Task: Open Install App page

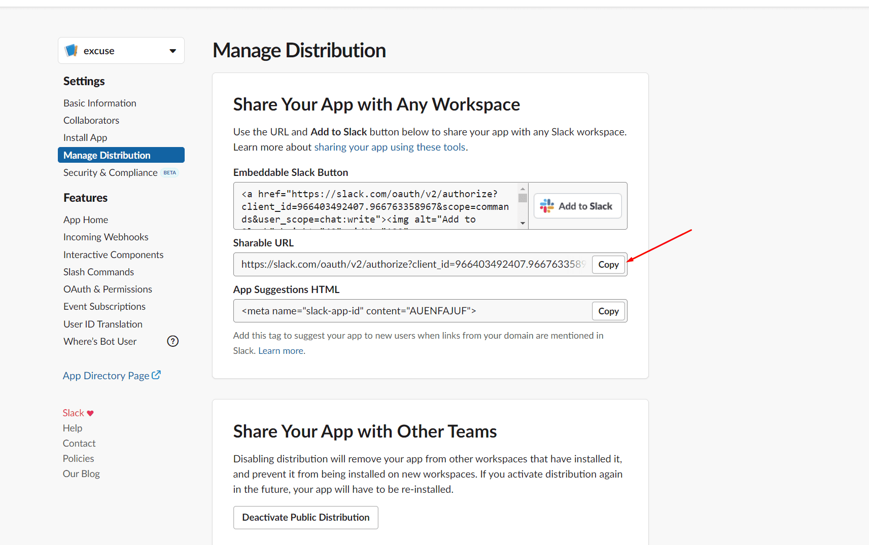Action: (85, 137)
